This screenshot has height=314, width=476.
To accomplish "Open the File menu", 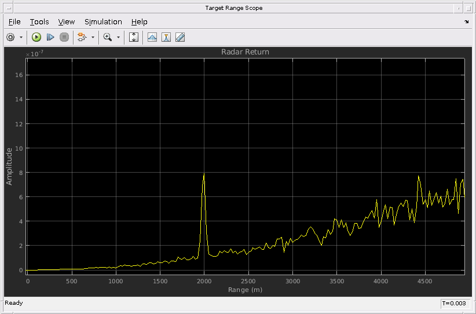I will 14,22.
